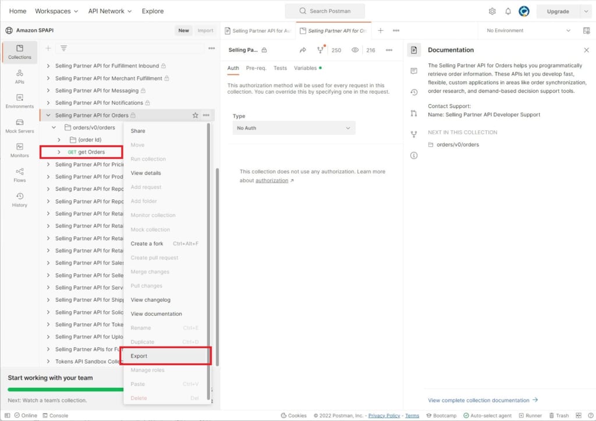Open View complete collection documentation link
The width and height of the screenshot is (596, 421).
click(x=483, y=400)
